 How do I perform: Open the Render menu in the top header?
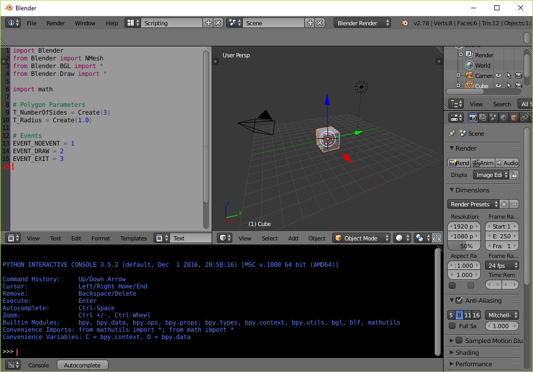tap(55, 23)
